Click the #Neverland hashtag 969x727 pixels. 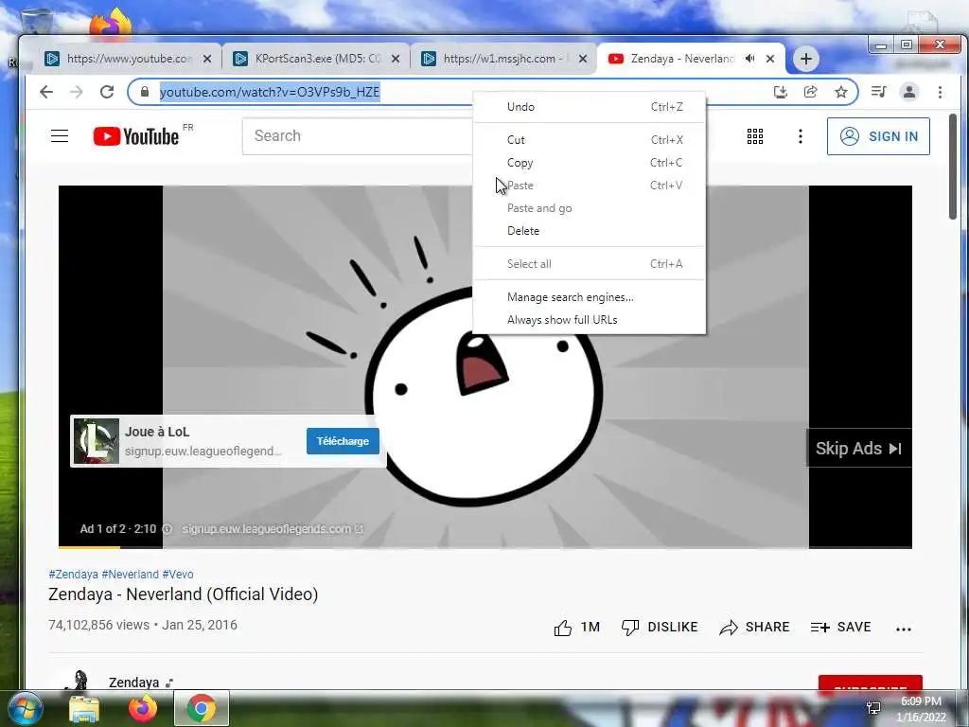point(130,575)
